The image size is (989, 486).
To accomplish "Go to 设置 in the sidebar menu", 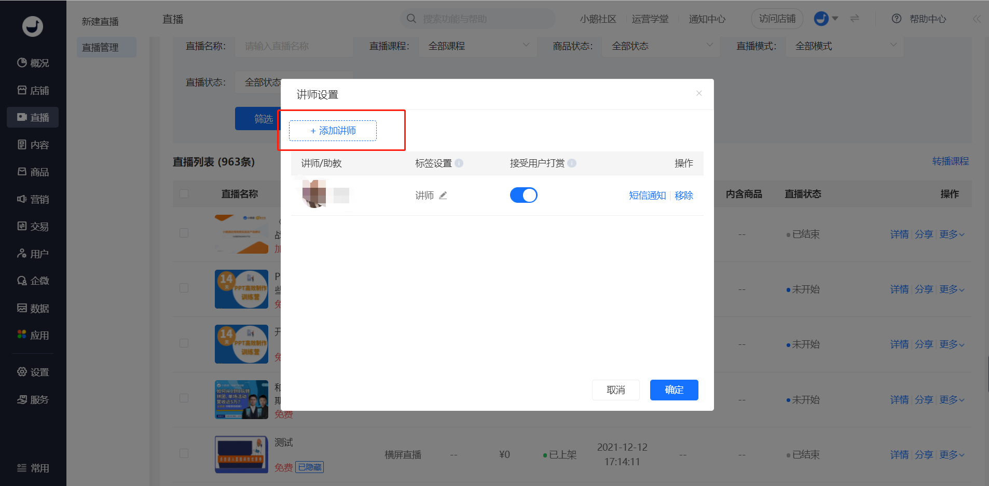I will click(33, 372).
